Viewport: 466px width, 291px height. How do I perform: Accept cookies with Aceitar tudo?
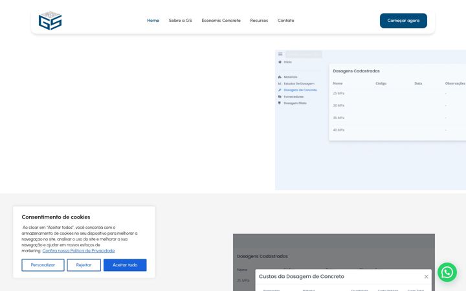[x=125, y=265]
